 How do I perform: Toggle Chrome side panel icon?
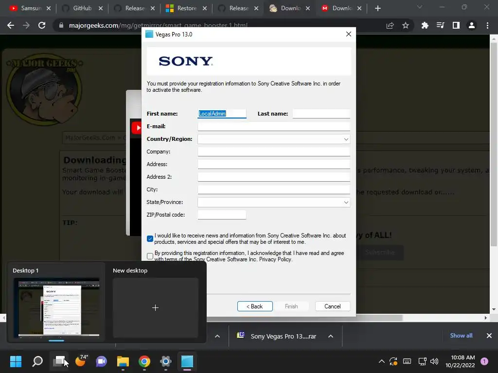456,25
